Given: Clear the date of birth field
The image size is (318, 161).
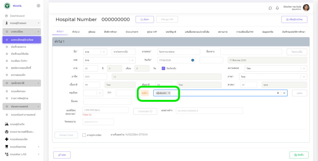Looking at the screenshot, I should (193, 60).
